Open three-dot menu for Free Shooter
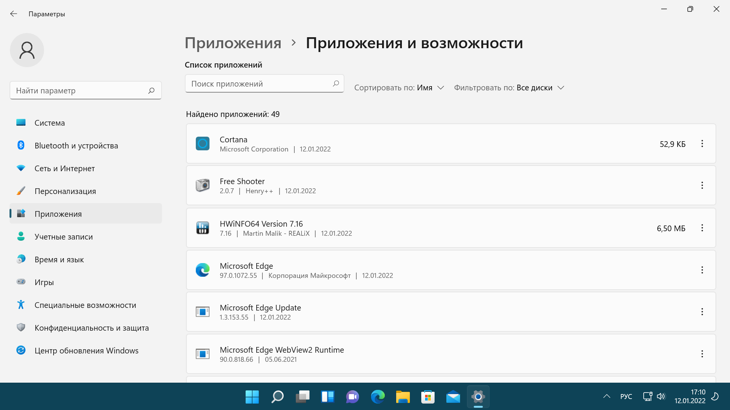Screen dimensions: 730x410 pos(702,186)
